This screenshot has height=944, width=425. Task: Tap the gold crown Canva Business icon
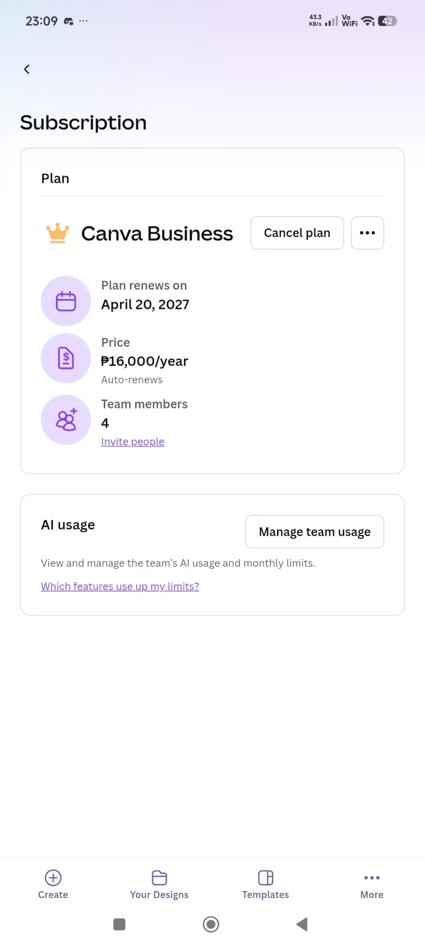tap(58, 233)
